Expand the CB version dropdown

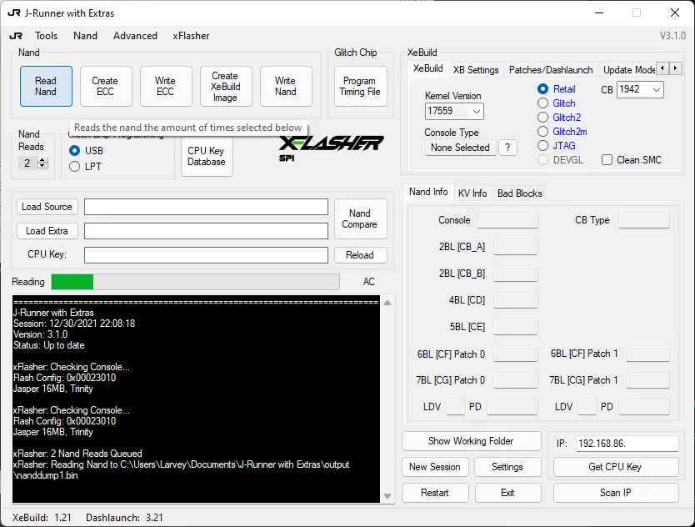[x=657, y=89]
